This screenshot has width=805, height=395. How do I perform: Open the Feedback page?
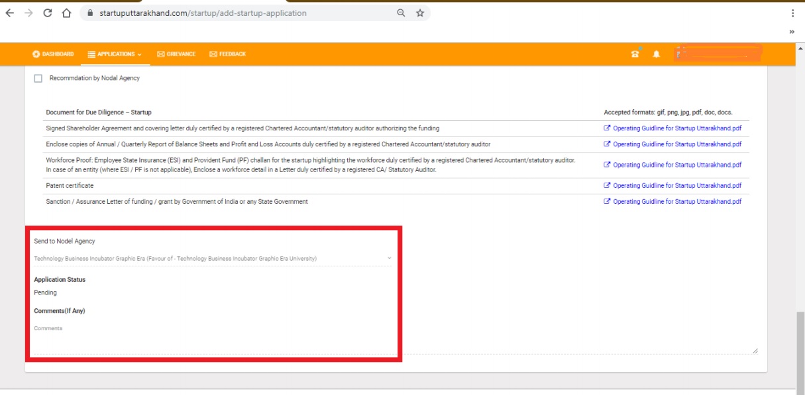(227, 54)
